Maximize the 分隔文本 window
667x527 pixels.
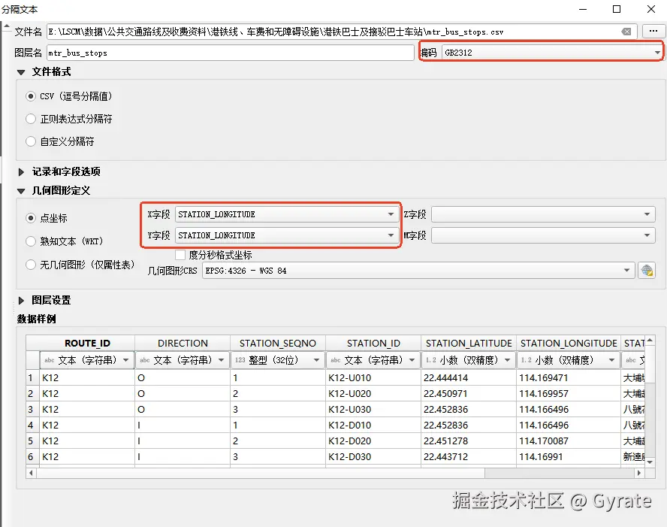(617, 9)
